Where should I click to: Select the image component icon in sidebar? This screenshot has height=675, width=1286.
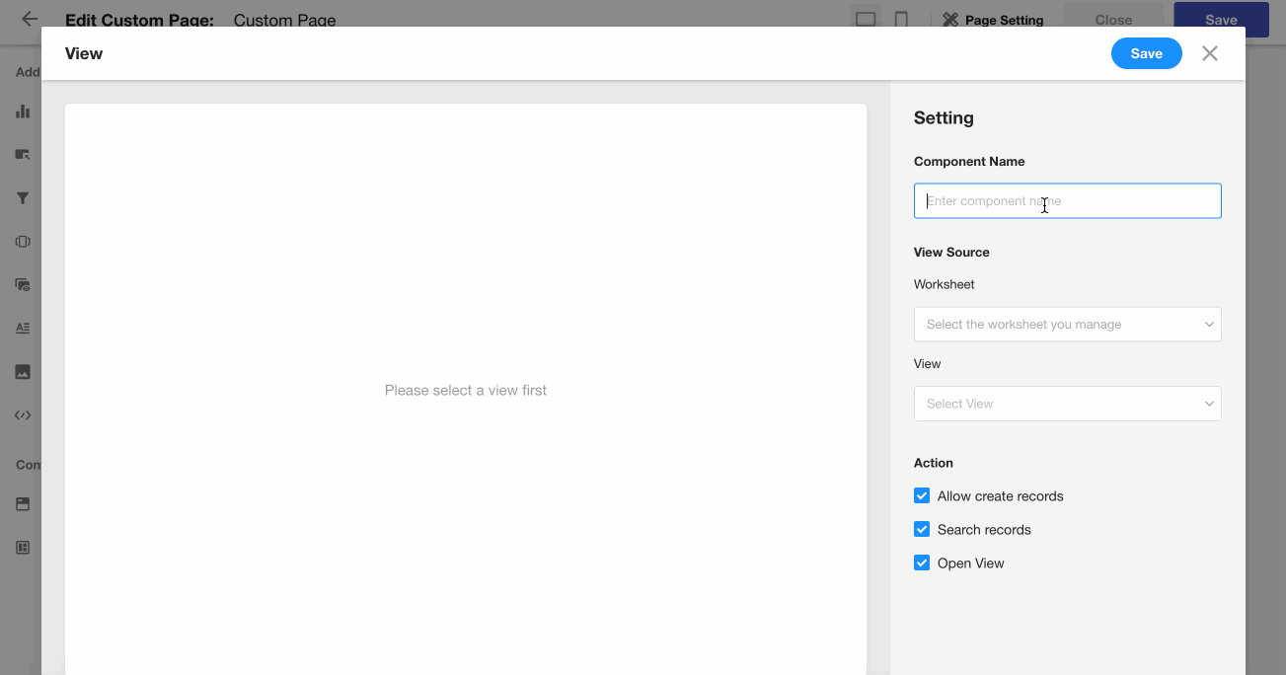pyautogui.click(x=23, y=372)
